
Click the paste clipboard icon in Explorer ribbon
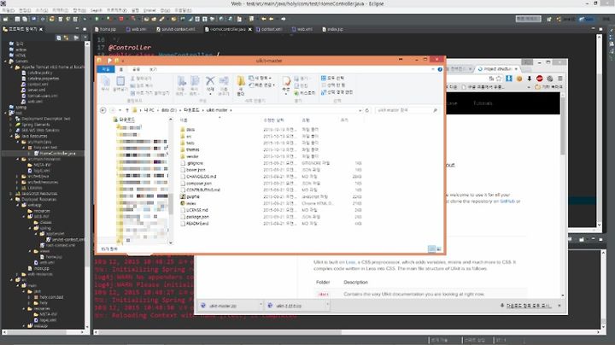[x=120, y=81]
